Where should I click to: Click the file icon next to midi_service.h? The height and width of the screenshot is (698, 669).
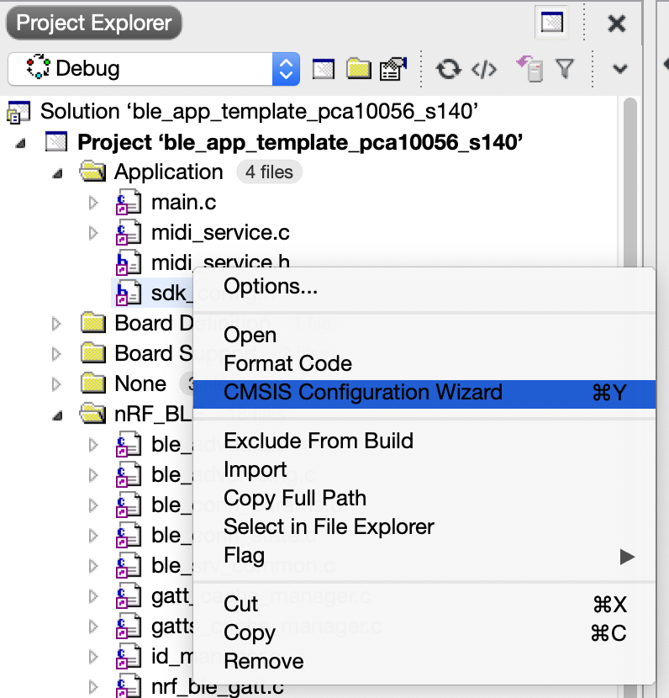[x=128, y=262]
